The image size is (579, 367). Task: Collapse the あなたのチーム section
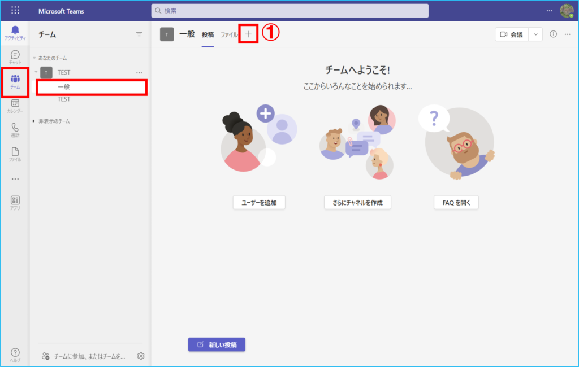tap(34, 58)
